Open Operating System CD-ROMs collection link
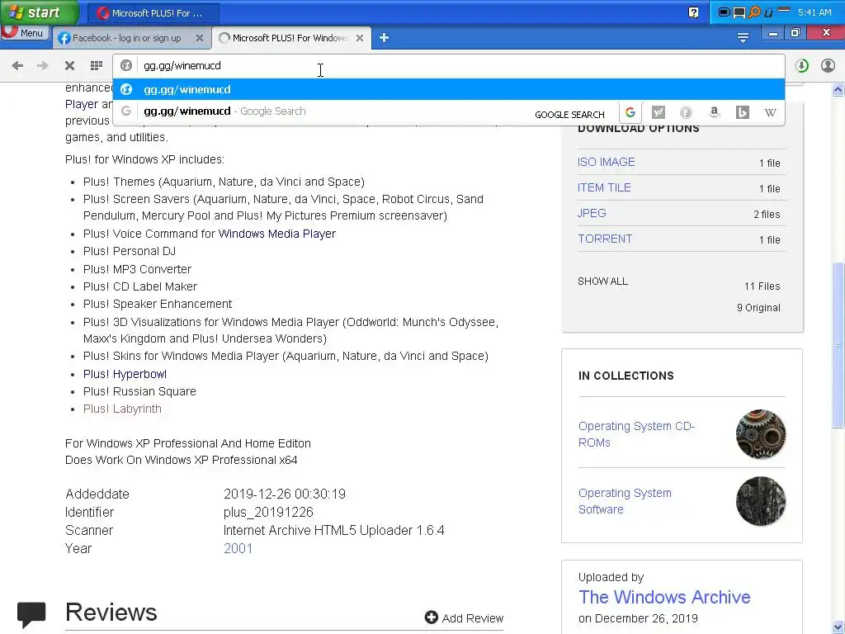The height and width of the screenshot is (634, 845). click(636, 434)
